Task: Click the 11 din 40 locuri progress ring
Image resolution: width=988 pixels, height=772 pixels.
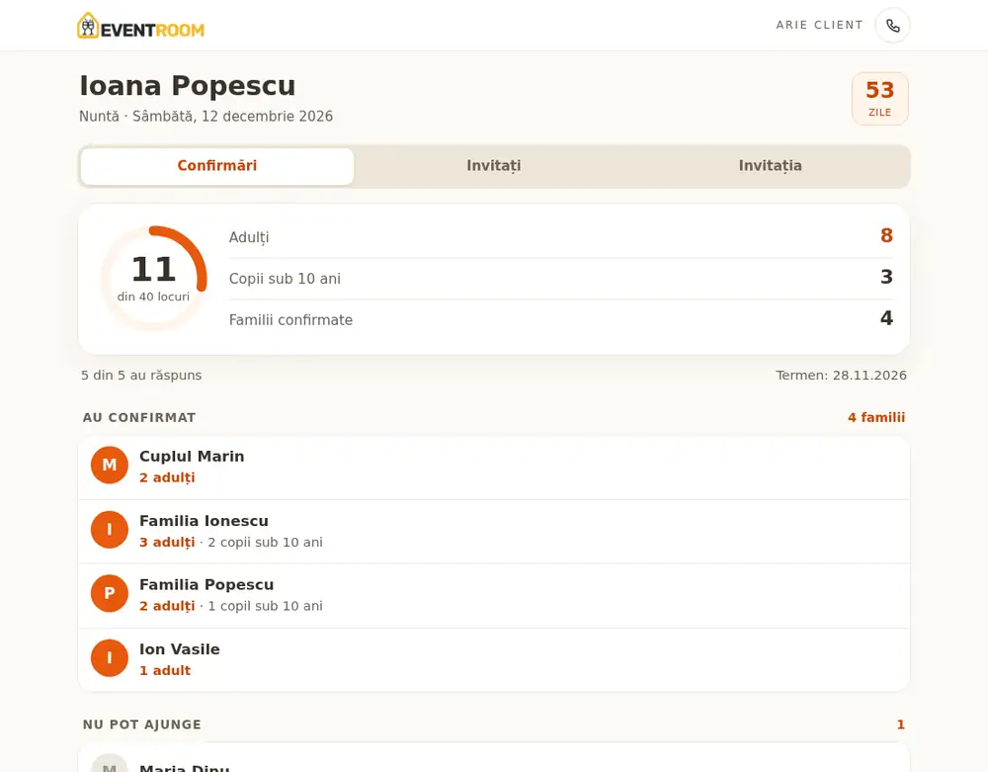Action: coord(153,279)
